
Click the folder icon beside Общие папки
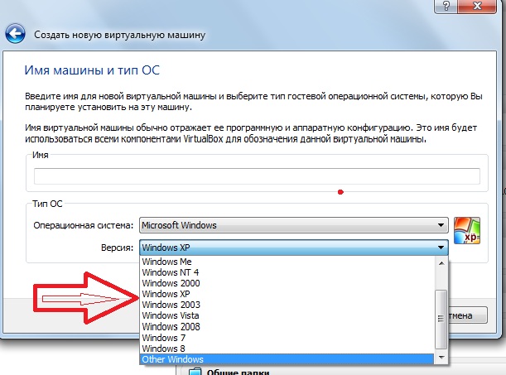point(196,370)
